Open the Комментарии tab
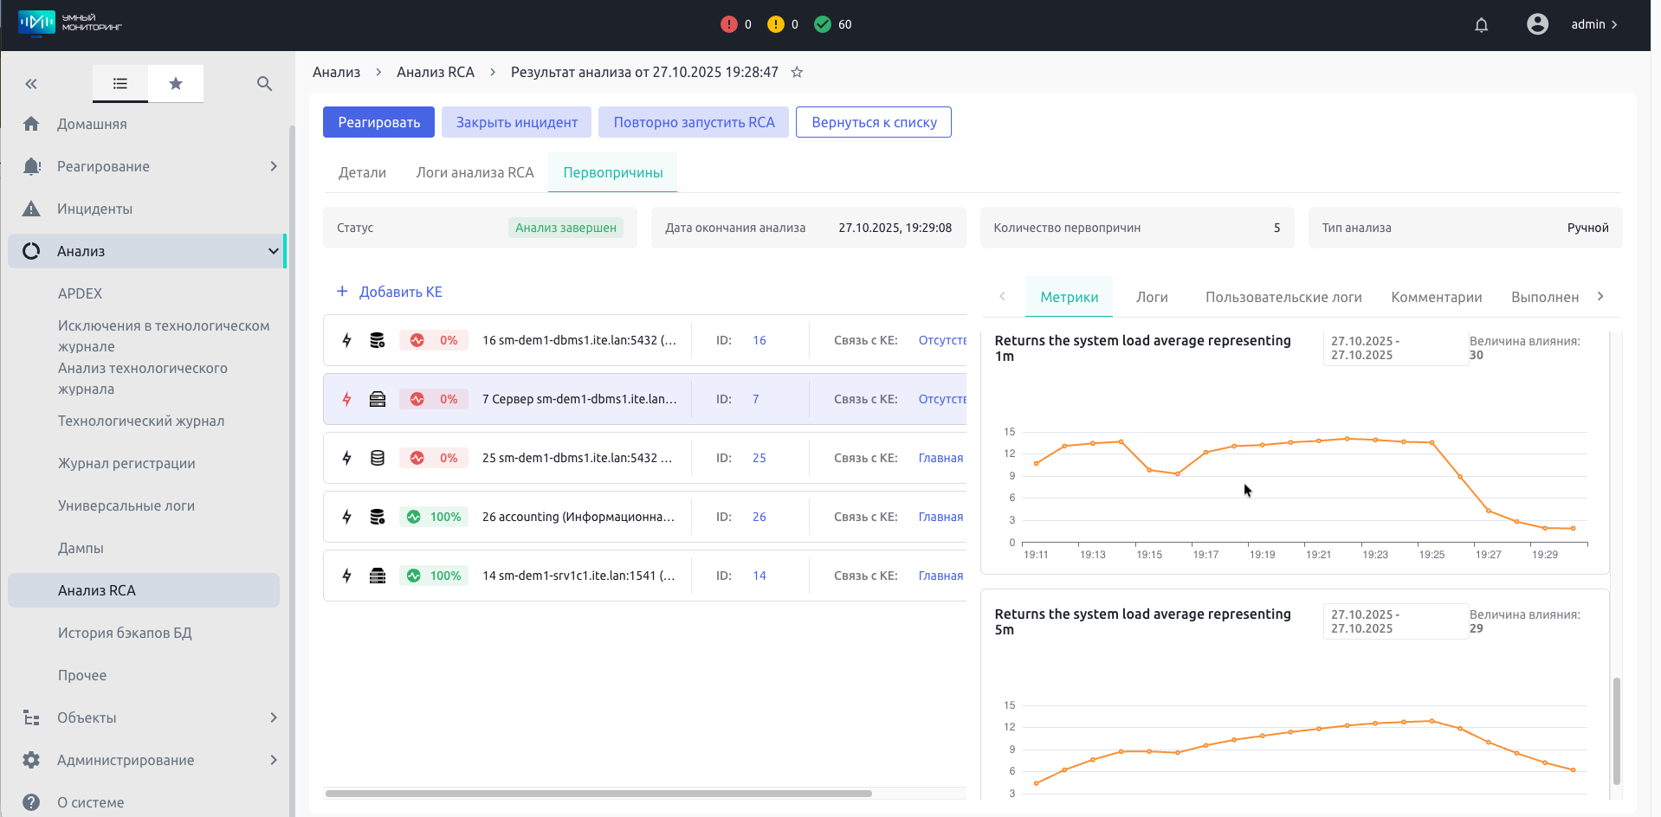 pyautogui.click(x=1436, y=297)
